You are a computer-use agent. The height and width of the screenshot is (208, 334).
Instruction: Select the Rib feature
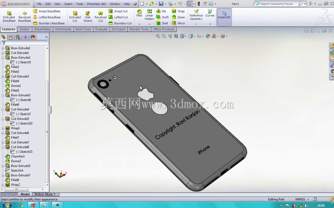pyautogui.click(x=161, y=11)
